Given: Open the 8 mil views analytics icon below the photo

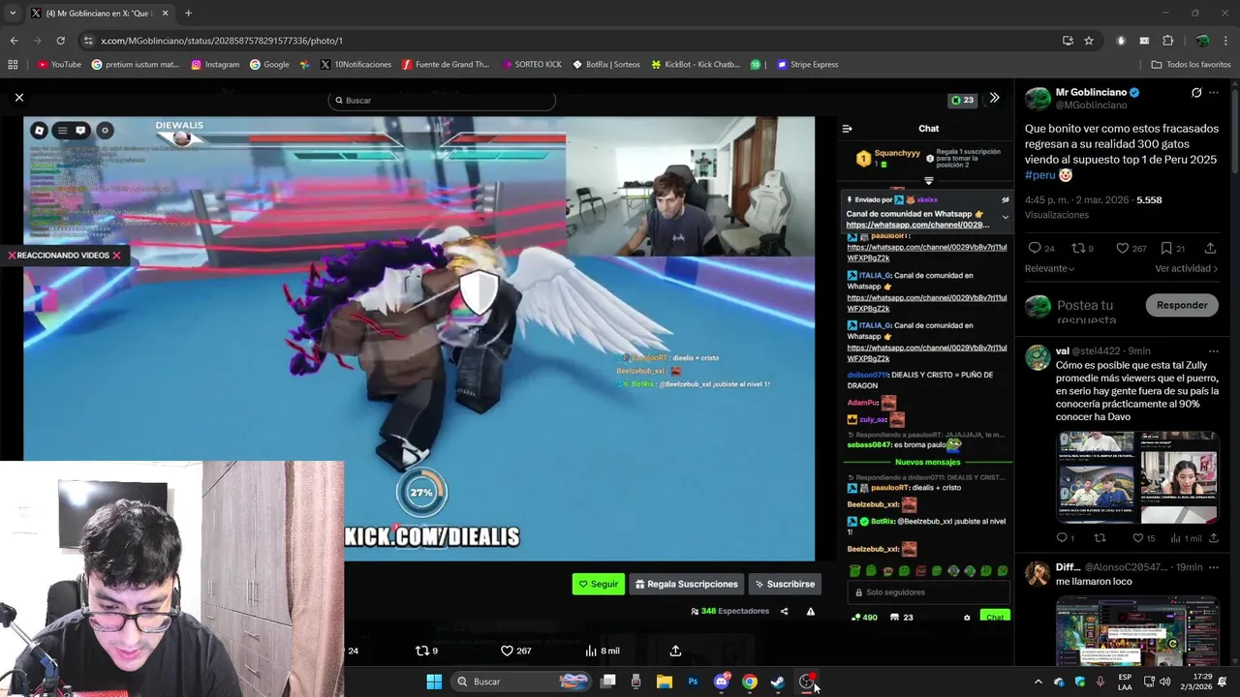Looking at the screenshot, I should [602, 651].
